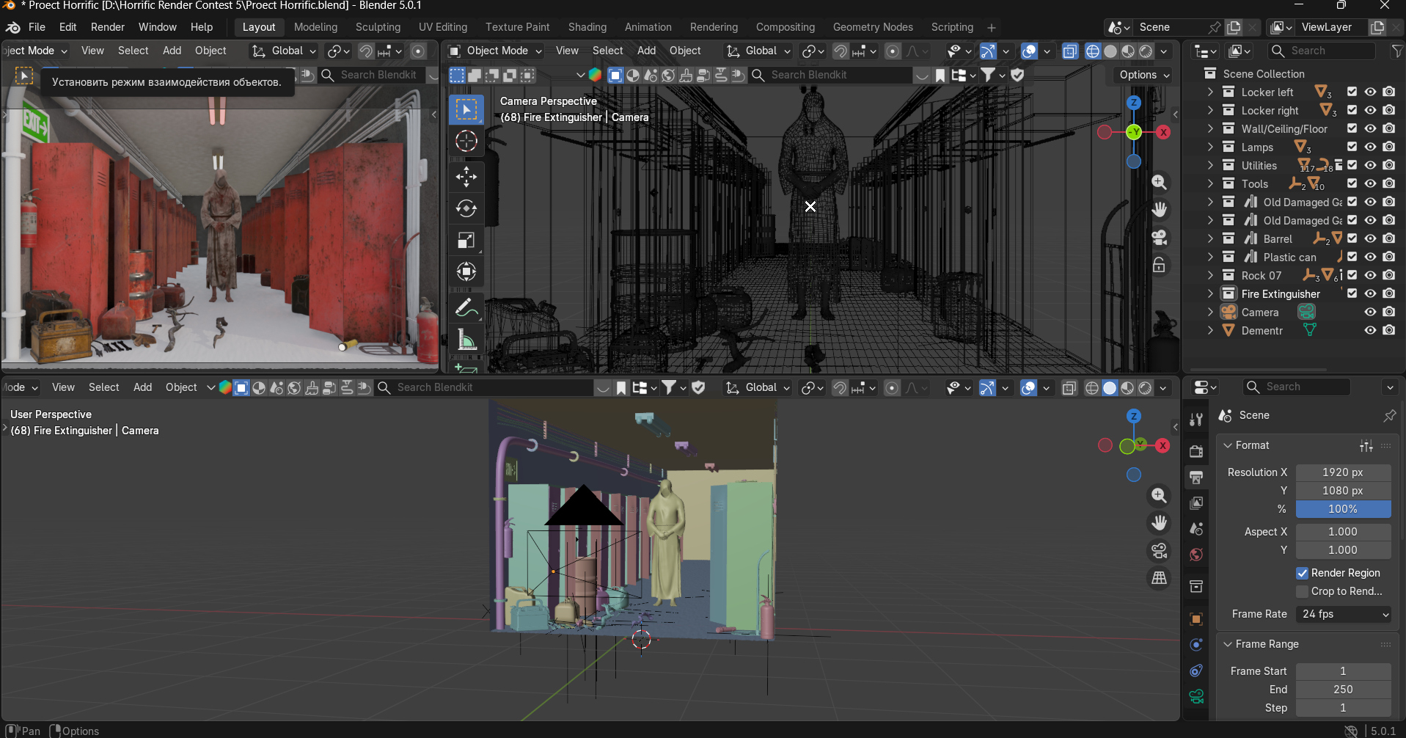
Task: Click the outliner Search field
Action: point(1322,51)
